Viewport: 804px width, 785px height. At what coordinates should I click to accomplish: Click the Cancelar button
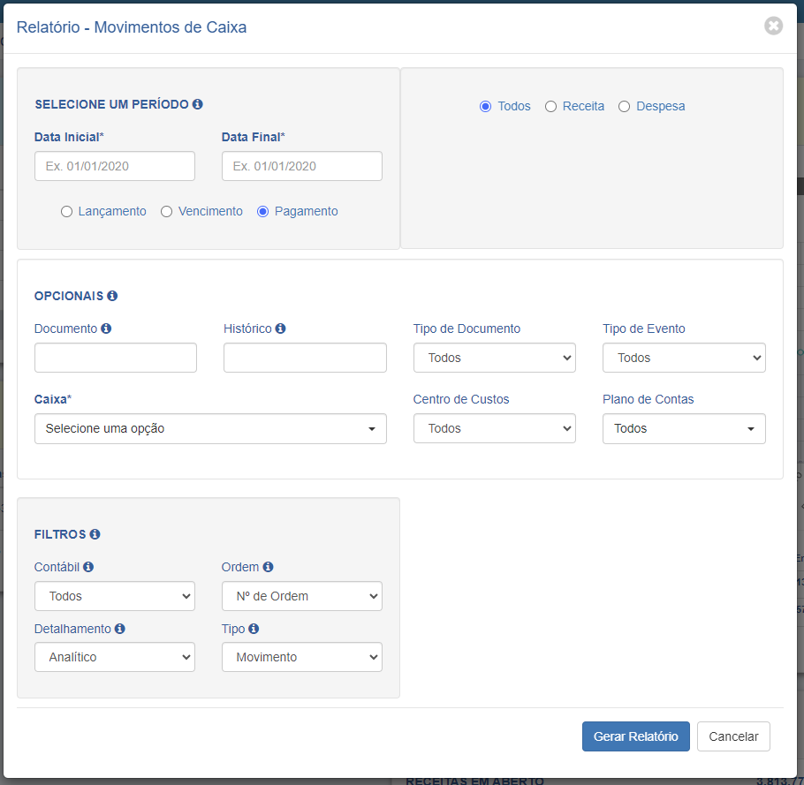tap(733, 736)
